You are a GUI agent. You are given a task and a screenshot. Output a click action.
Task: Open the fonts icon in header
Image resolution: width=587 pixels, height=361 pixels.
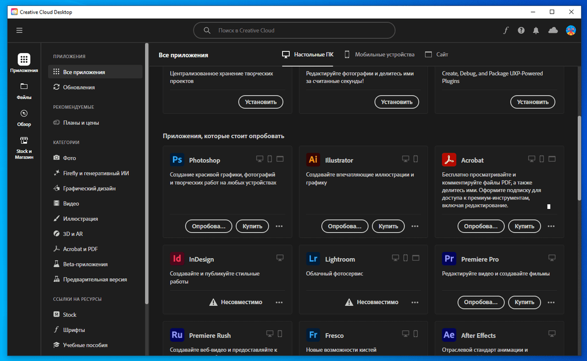(x=506, y=30)
